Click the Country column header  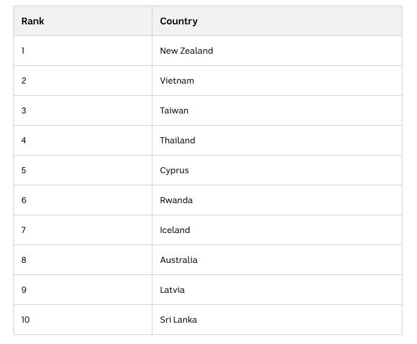277,21
